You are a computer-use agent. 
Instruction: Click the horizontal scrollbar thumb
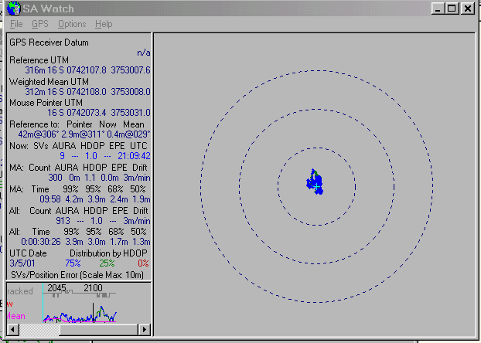99,330
